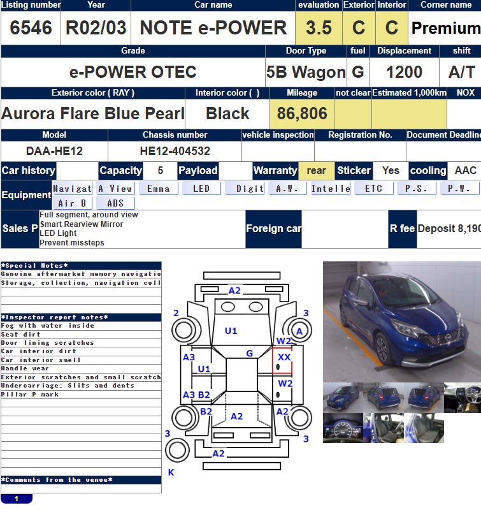Open the front-left exterior thumbnail photo
This screenshot has width=481, height=531.
coord(343,398)
